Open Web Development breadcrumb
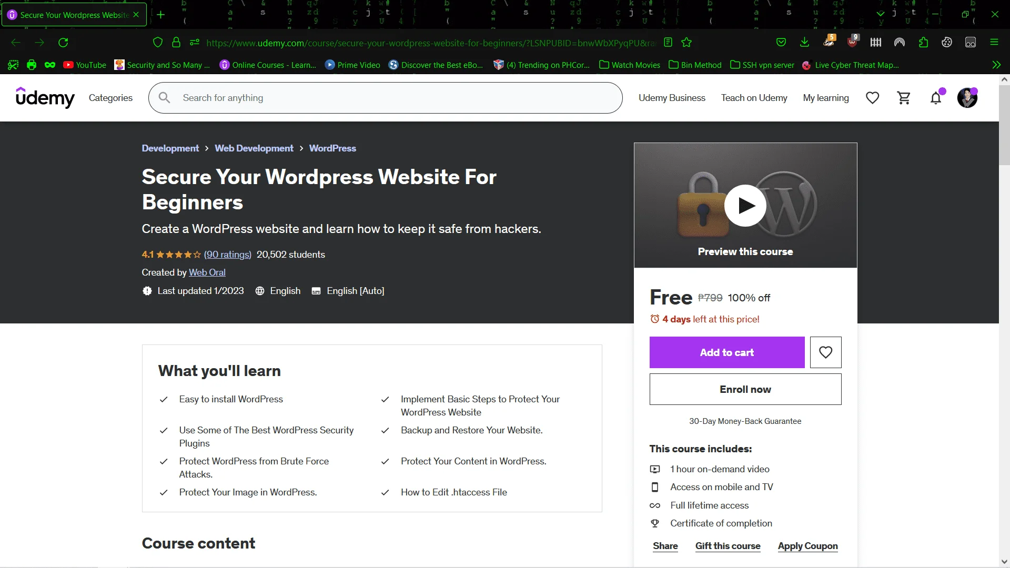Screen dimensions: 1010x568 coord(254,148)
